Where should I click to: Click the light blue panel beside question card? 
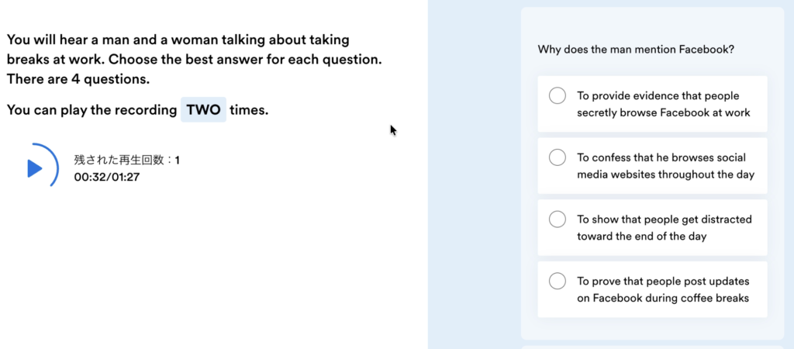pyautogui.click(x=474, y=174)
